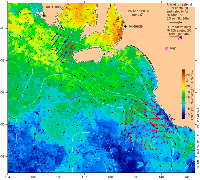Click the Argo float marker near 139.3, -38.35
Viewport: 200px width, 180px height.
144,135
